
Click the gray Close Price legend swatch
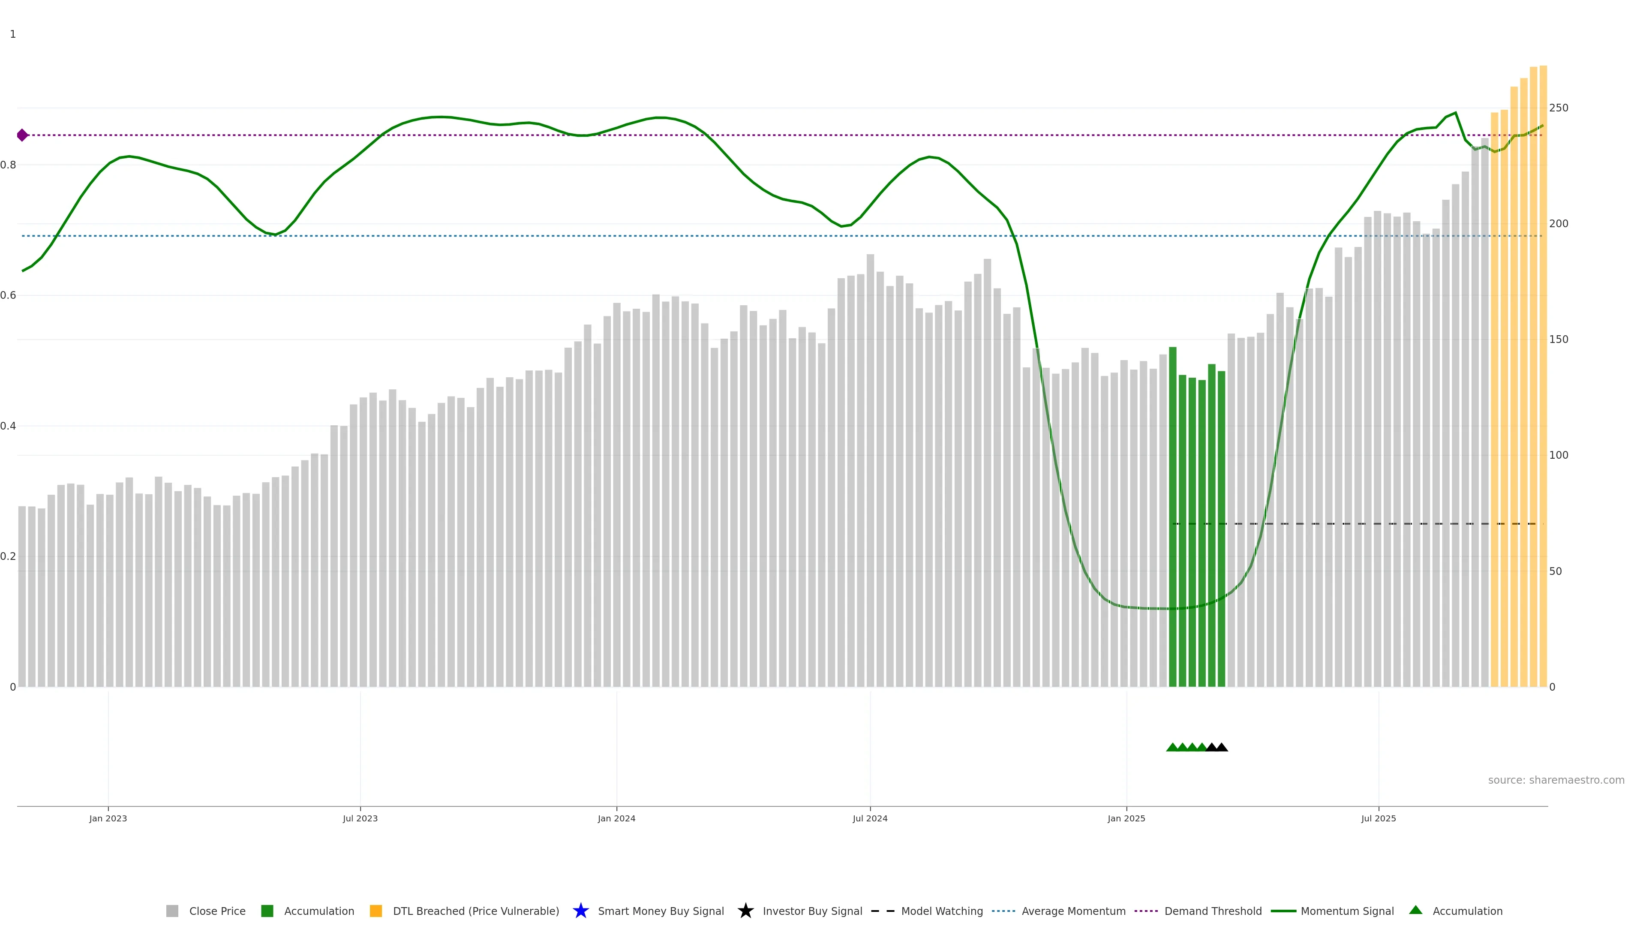[x=172, y=911]
